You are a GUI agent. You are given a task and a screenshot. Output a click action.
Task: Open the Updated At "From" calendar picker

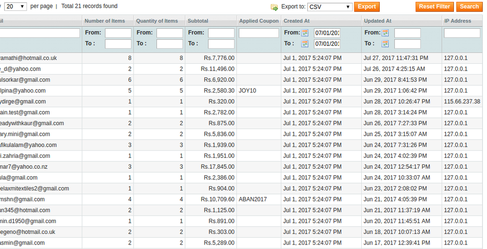[x=385, y=33]
